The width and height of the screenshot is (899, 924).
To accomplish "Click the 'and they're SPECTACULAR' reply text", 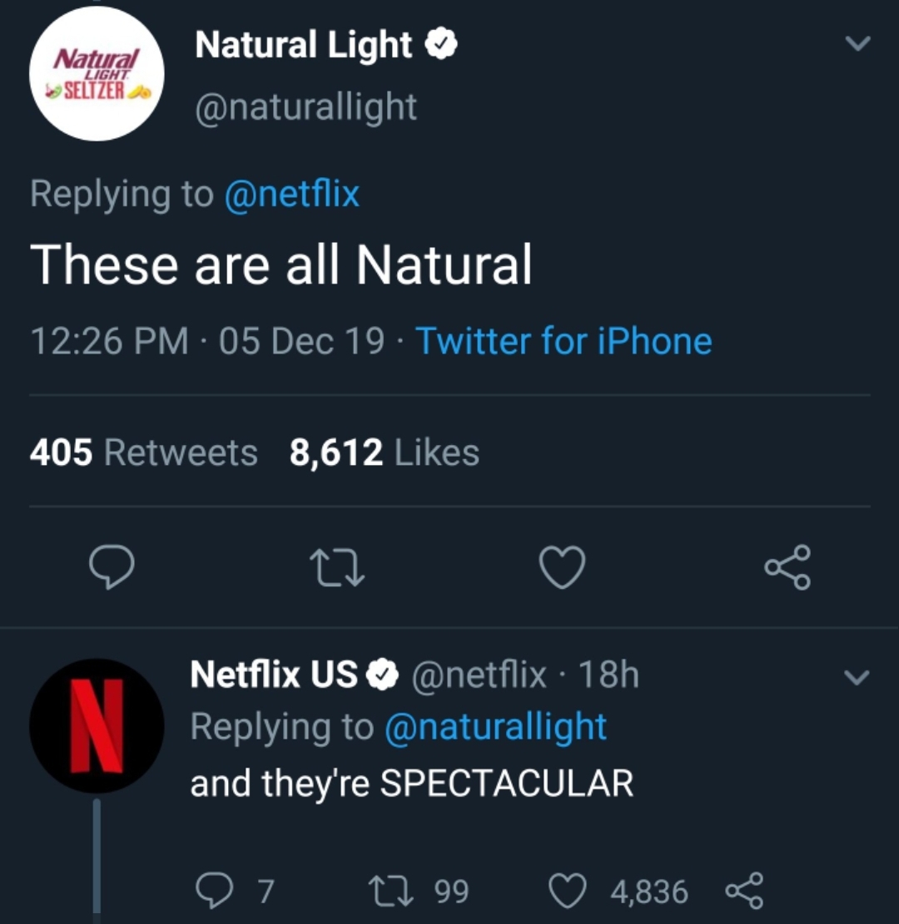I will click(411, 783).
